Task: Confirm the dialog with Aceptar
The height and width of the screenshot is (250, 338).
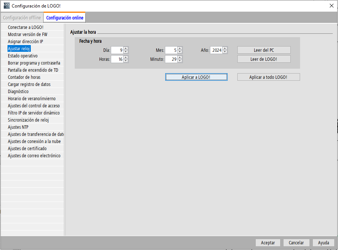Action: [268, 243]
